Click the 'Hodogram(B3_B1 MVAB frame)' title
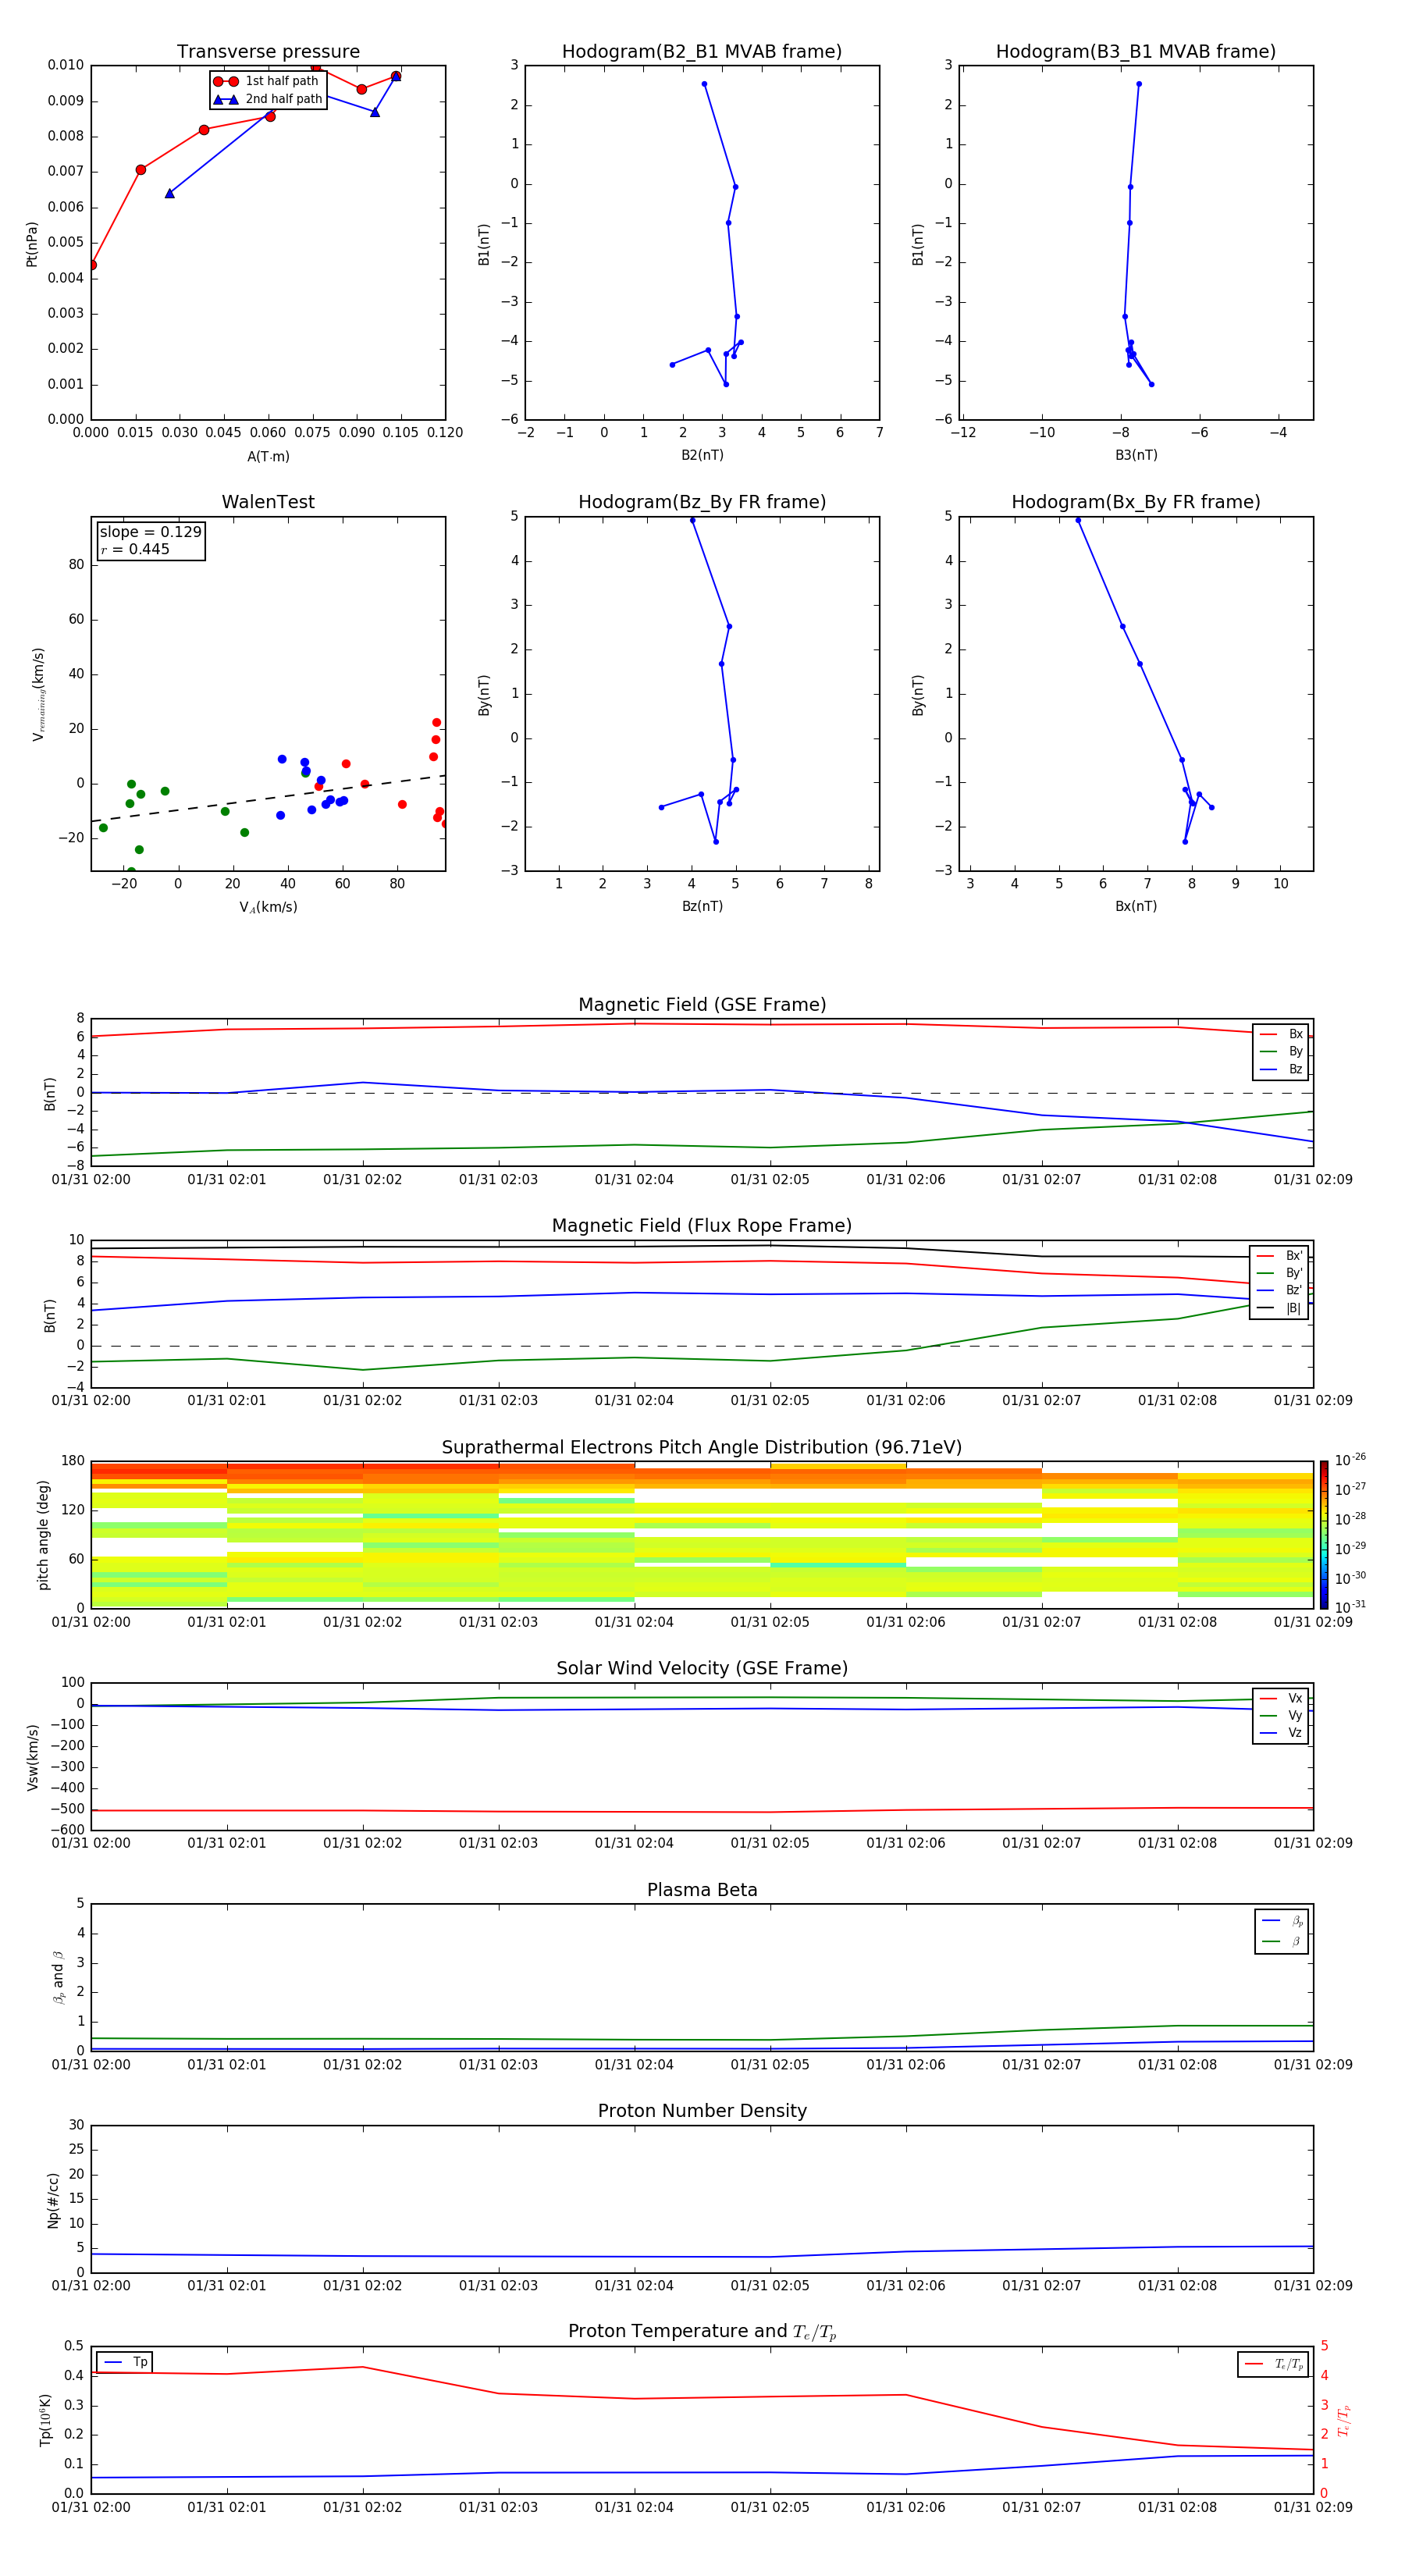Viewport: 1405px width, 2576px height. pos(1136,52)
